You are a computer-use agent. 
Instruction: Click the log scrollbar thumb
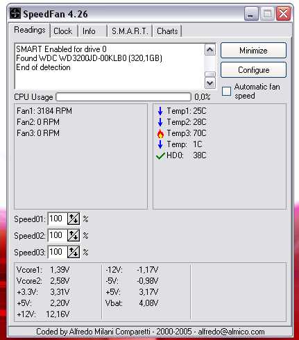coord(210,74)
